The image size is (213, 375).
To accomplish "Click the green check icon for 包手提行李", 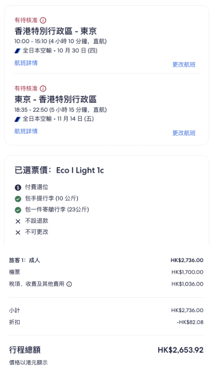I will point(18,199).
